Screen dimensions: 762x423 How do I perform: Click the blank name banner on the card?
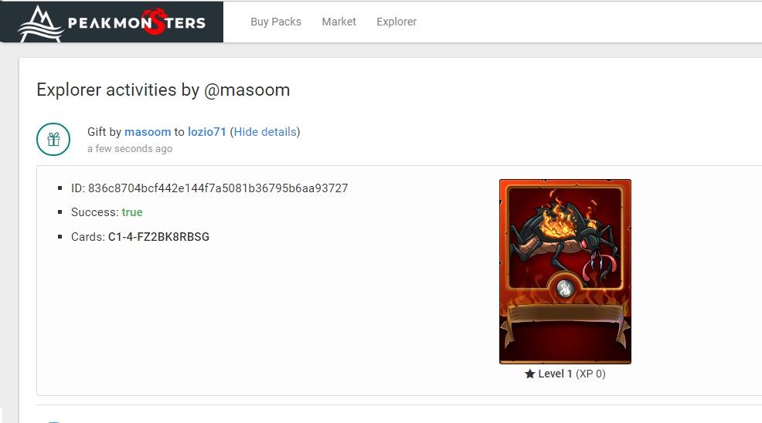(565, 315)
